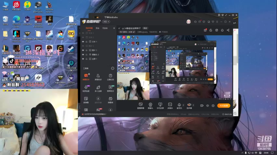Hide the 摄像头 2 layer
Image resolution: width=277 pixels, height=155 pixels.
tap(83, 54)
